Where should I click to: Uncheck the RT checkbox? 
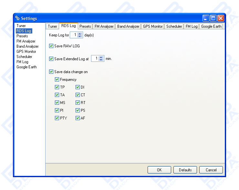(x=78, y=103)
